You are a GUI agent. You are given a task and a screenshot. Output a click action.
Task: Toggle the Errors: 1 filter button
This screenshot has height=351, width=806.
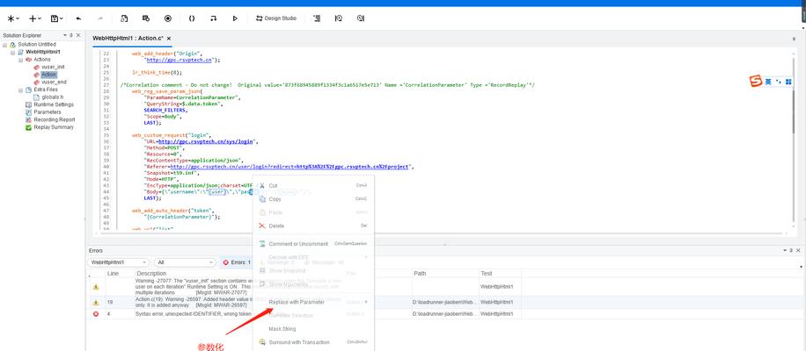point(237,262)
